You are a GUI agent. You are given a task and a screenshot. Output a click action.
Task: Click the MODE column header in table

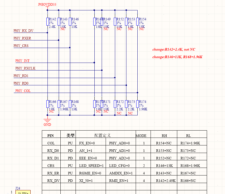click(x=141, y=136)
